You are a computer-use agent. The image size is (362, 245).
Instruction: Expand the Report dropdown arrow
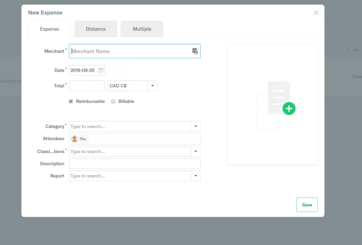pos(196,176)
